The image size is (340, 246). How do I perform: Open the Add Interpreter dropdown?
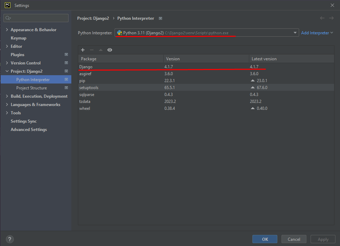click(317, 33)
